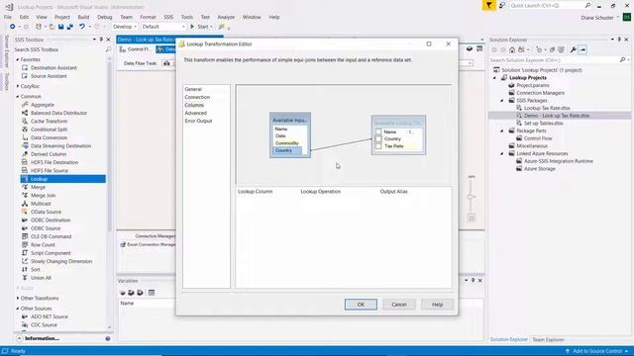Image resolution: width=634 pixels, height=356 pixels.
Task: Select Country in Available Input Columns
Action: click(x=287, y=150)
